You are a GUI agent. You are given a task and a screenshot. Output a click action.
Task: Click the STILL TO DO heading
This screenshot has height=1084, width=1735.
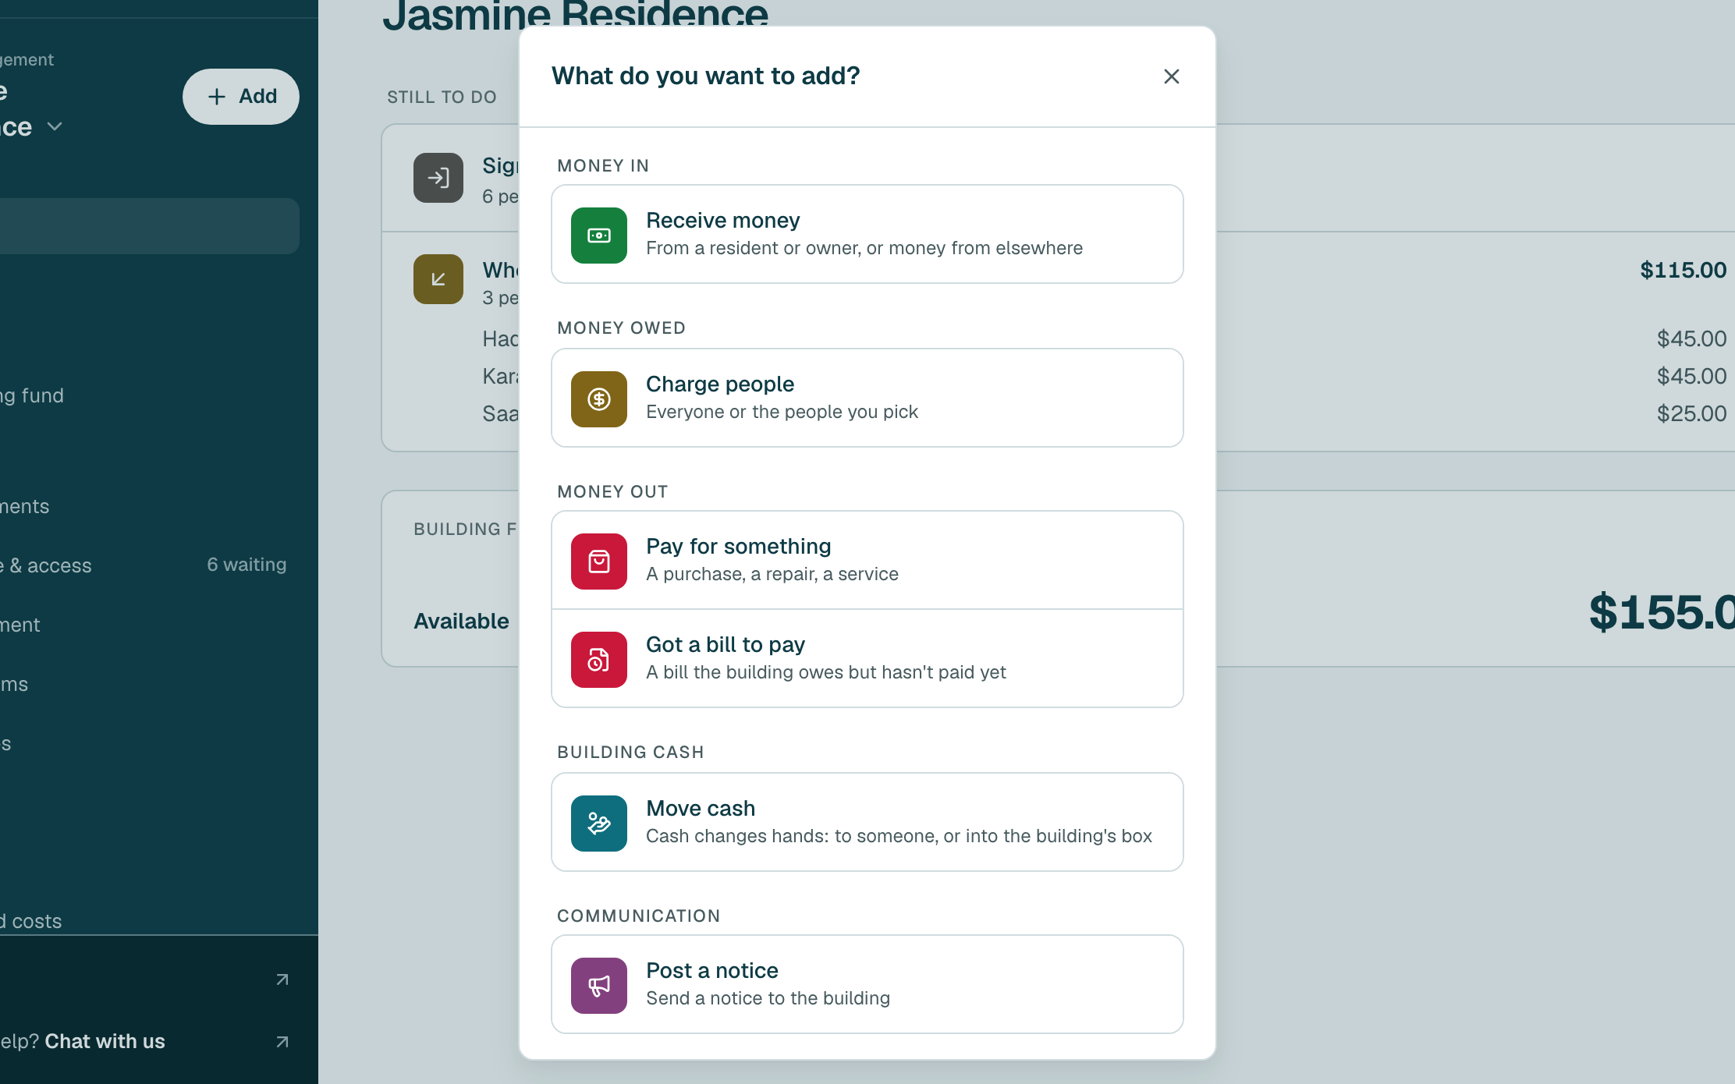click(442, 97)
